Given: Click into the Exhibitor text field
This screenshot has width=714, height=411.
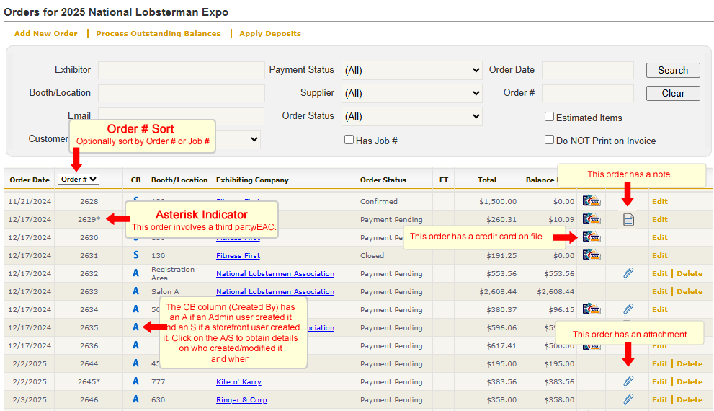Looking at the screenshot, I should 181,70.
